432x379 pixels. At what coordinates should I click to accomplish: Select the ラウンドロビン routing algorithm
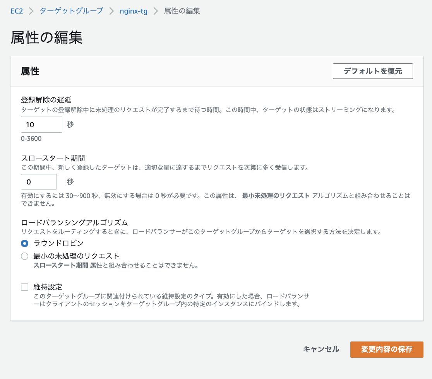(24, 244)
